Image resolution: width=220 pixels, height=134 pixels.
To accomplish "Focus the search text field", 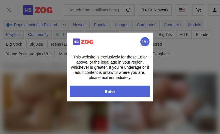I will click(94, 10).
